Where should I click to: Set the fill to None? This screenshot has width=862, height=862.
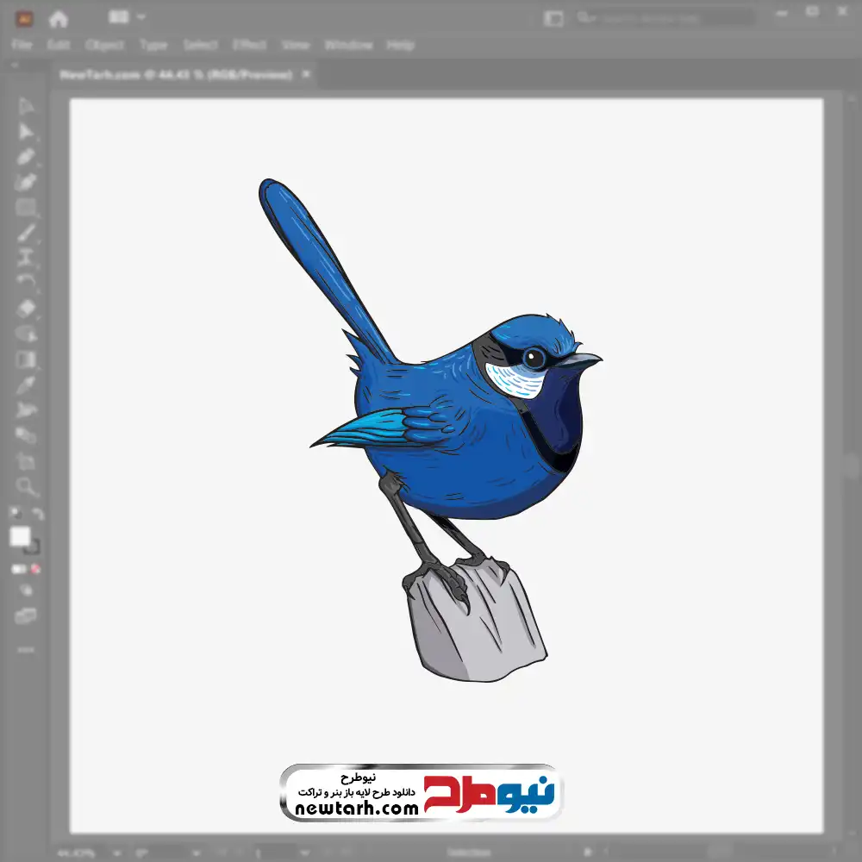point(36,569)
